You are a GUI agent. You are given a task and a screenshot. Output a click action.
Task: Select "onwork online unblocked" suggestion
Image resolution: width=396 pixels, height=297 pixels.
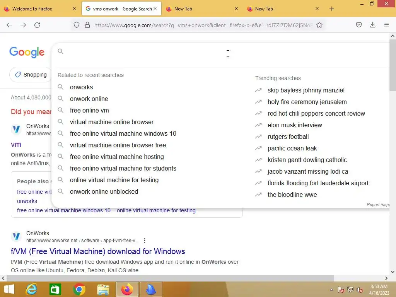pos(104,192)
